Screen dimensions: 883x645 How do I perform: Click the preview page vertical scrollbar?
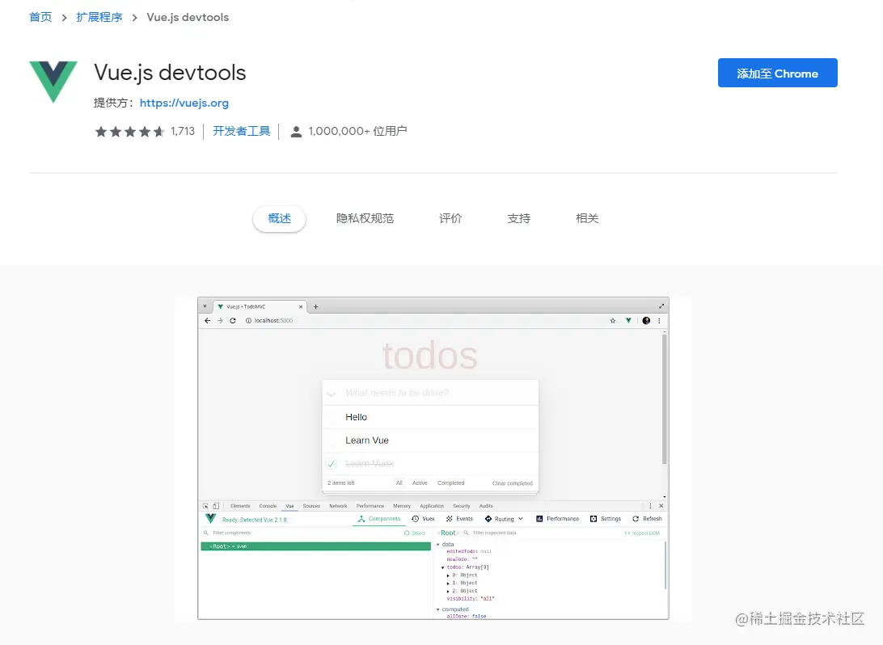[x=665, y=398]
